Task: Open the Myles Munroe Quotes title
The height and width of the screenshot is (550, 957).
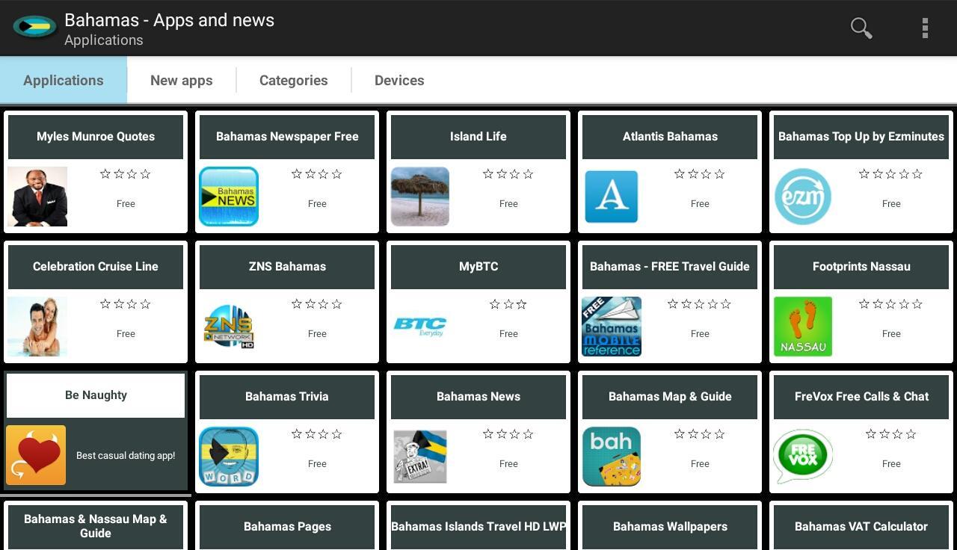Action: (96, 136)
